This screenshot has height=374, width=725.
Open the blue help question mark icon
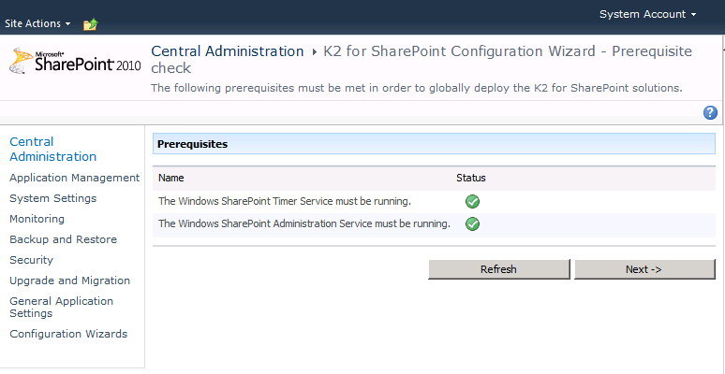[710, 112]
